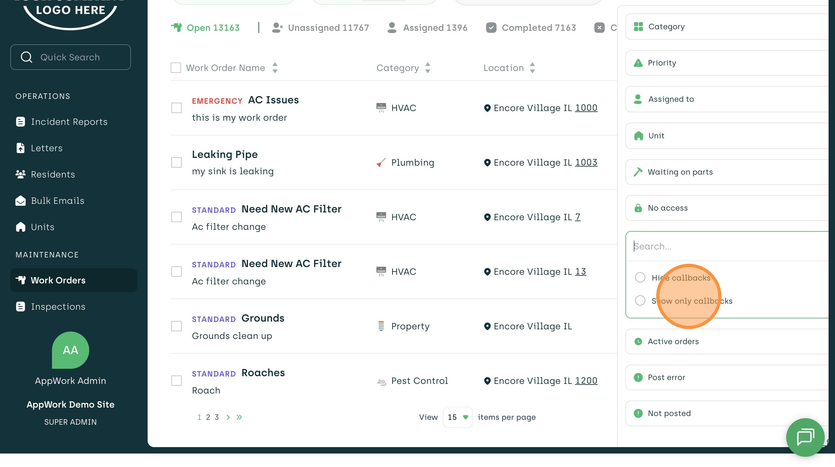Click the AA user avatar
This screenshot has width=835, height=467.
[x=70, y=350]
